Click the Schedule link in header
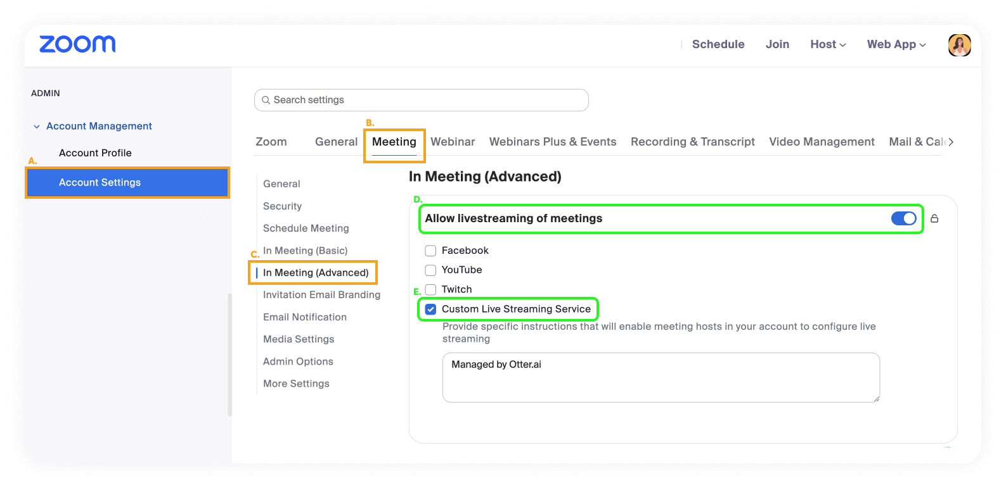 tap(718, 44)
